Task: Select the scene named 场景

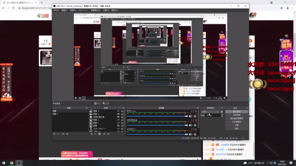Action: [x=70, y=111]
